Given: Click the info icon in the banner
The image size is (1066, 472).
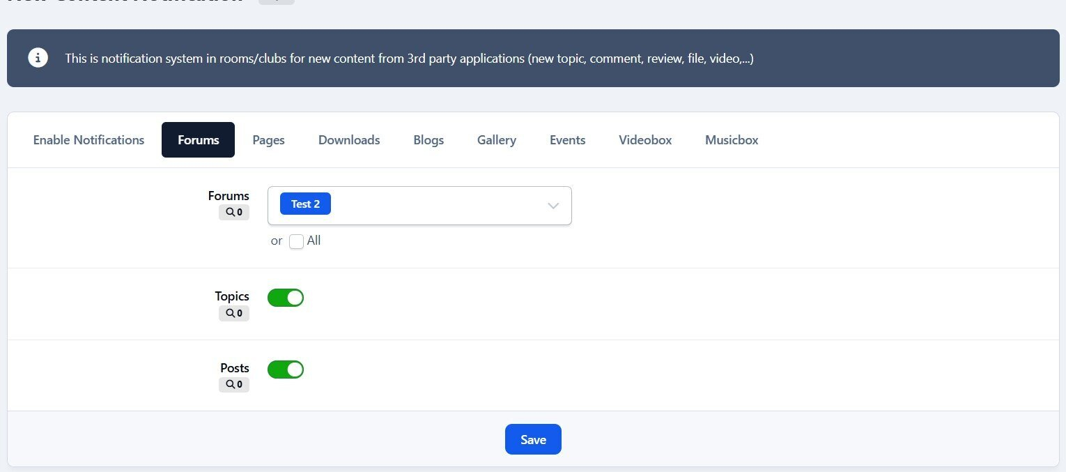Looking at the screenshot, I should pos(38,58).
